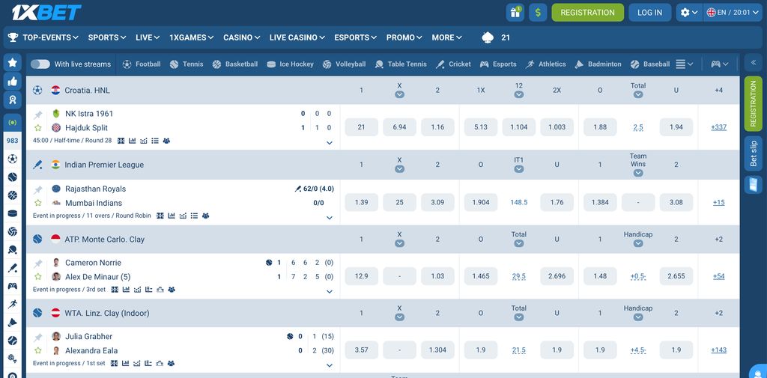Open +337 more markets link
The width and height of the screenshot is (767, 378).
pos(718,127)
